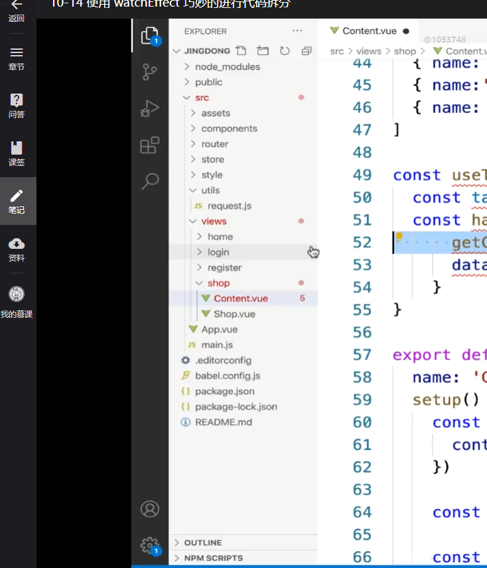
Task: Expand the NPM SCRIPTS section
Action: [x=214, y=558]
